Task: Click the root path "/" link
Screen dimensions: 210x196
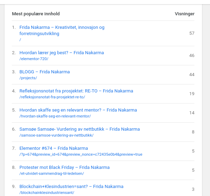Action: [20, 40]
